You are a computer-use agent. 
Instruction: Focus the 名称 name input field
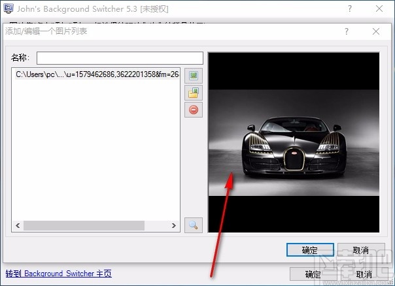pyautogui.click(x=120, y=58)
